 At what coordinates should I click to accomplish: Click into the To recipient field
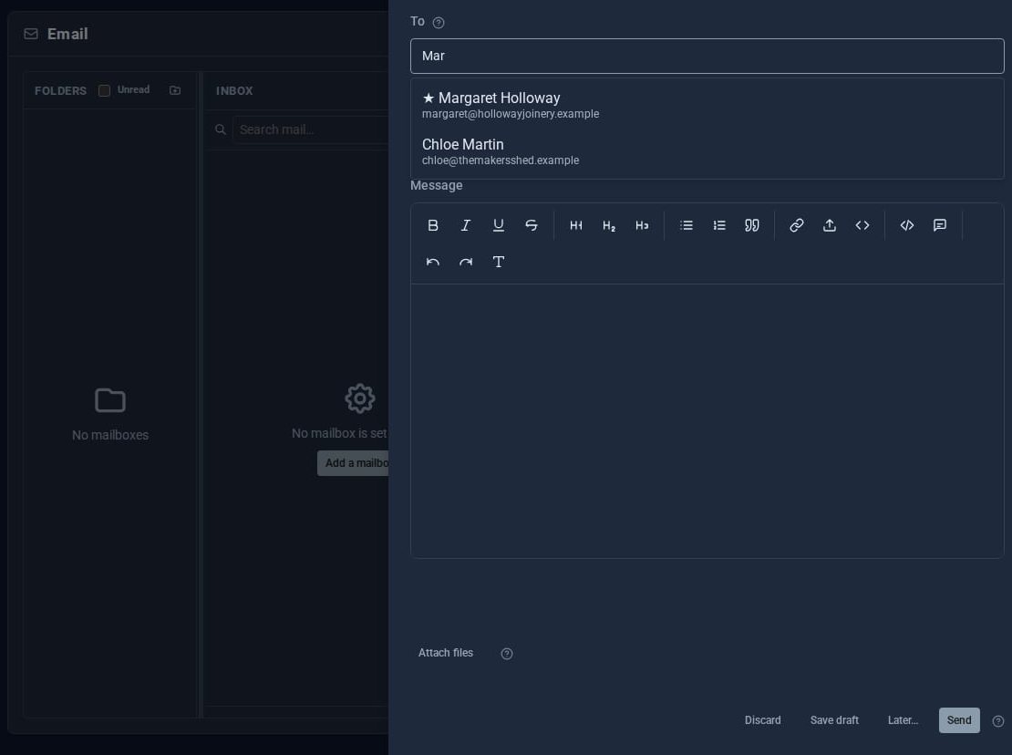point(707,57)
